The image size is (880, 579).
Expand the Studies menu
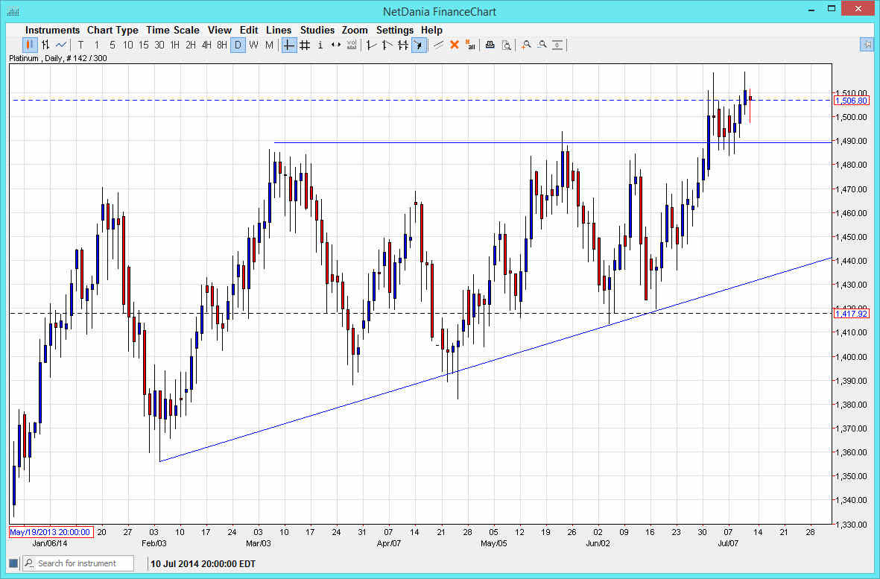click(317, 31)
